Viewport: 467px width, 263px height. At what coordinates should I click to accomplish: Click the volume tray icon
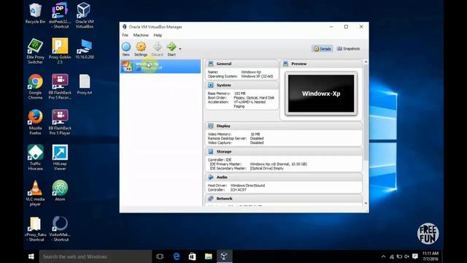pyautogui.click(x=406, y=256)
